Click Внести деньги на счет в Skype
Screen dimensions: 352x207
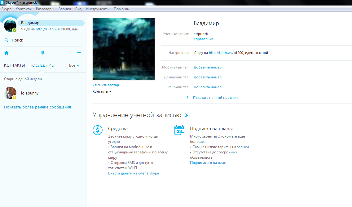point(134,173)
